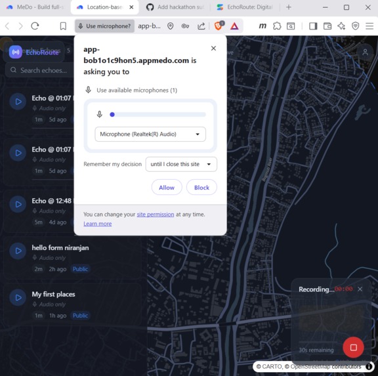Close the microphone permission dialog
This screenshot has height=376, width=378.
213,49
